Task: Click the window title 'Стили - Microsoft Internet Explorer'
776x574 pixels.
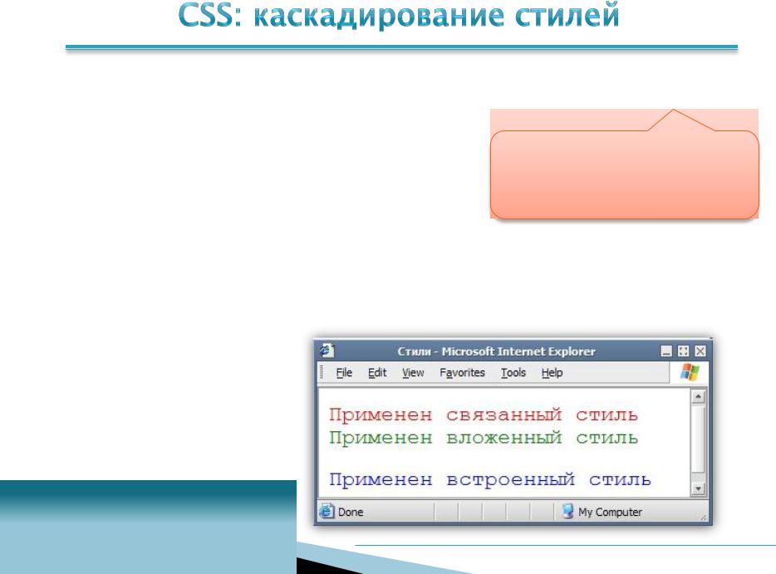Action: pyautogui.click(x=496, y=351)
